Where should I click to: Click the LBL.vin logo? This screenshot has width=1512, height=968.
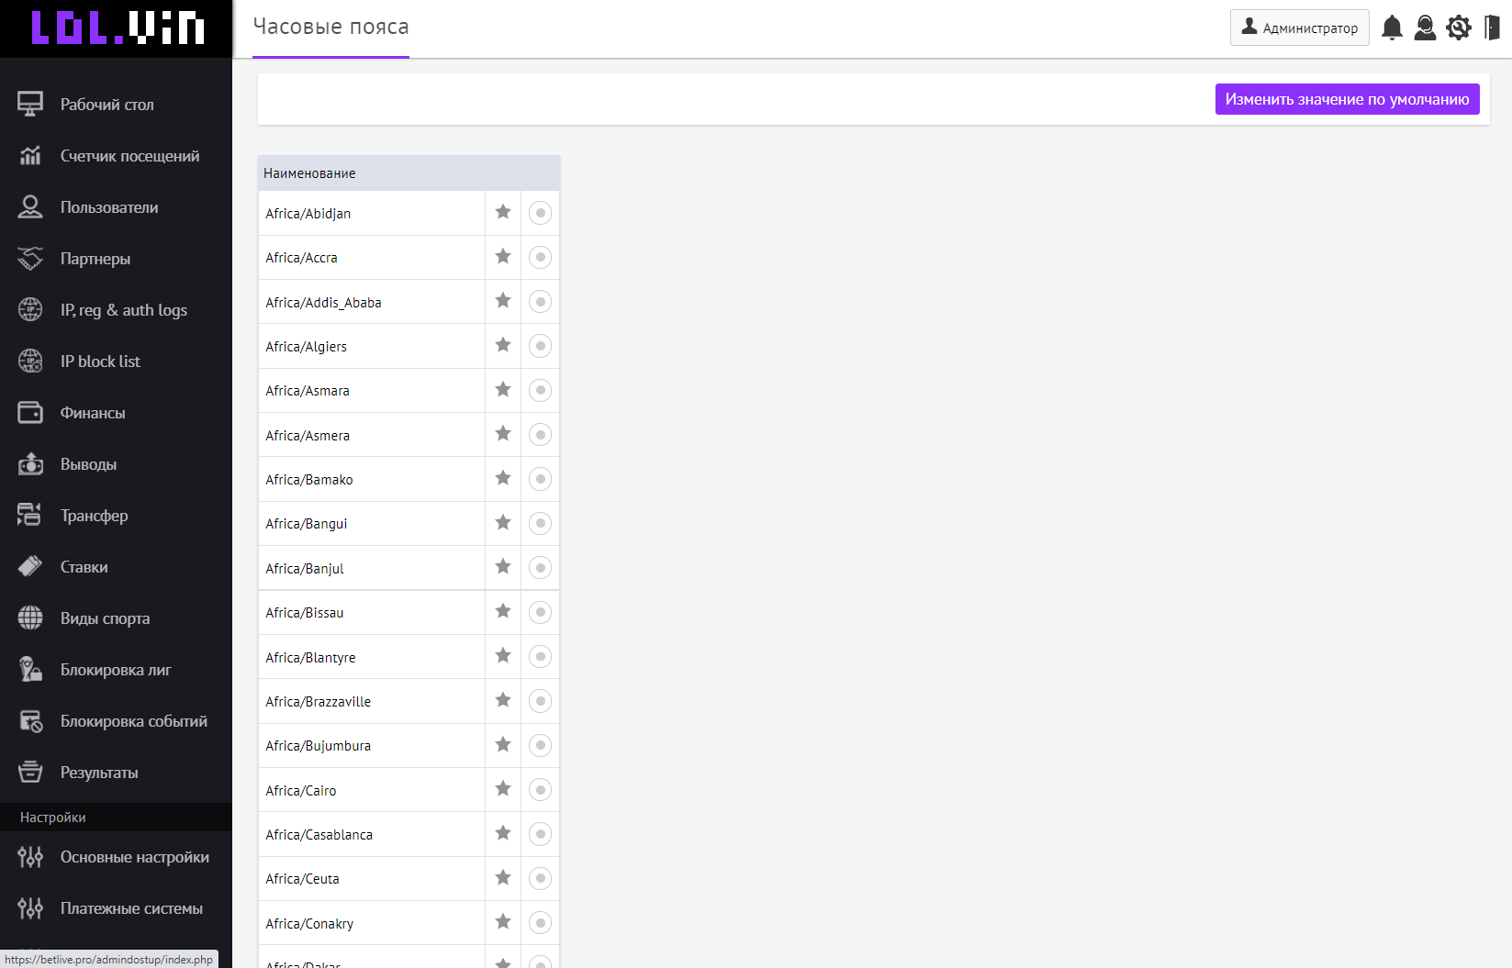[117, 28]
